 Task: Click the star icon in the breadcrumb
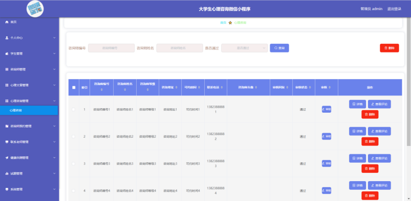(230, 23)
